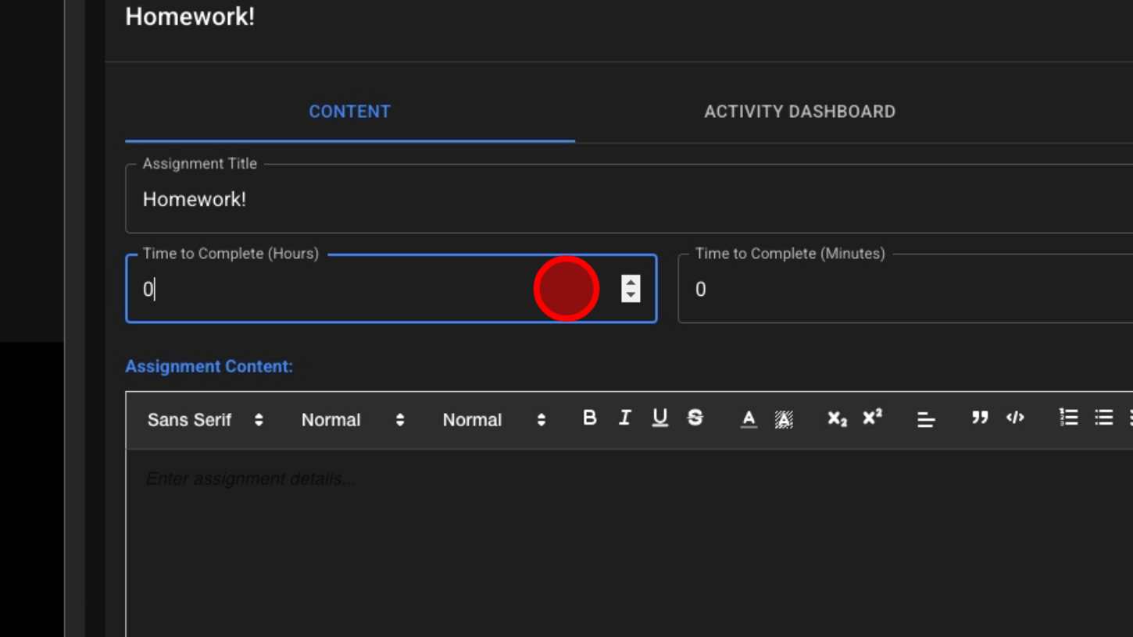Start a bulleted list
1133x637 pixels.
tap(1103, 418)
